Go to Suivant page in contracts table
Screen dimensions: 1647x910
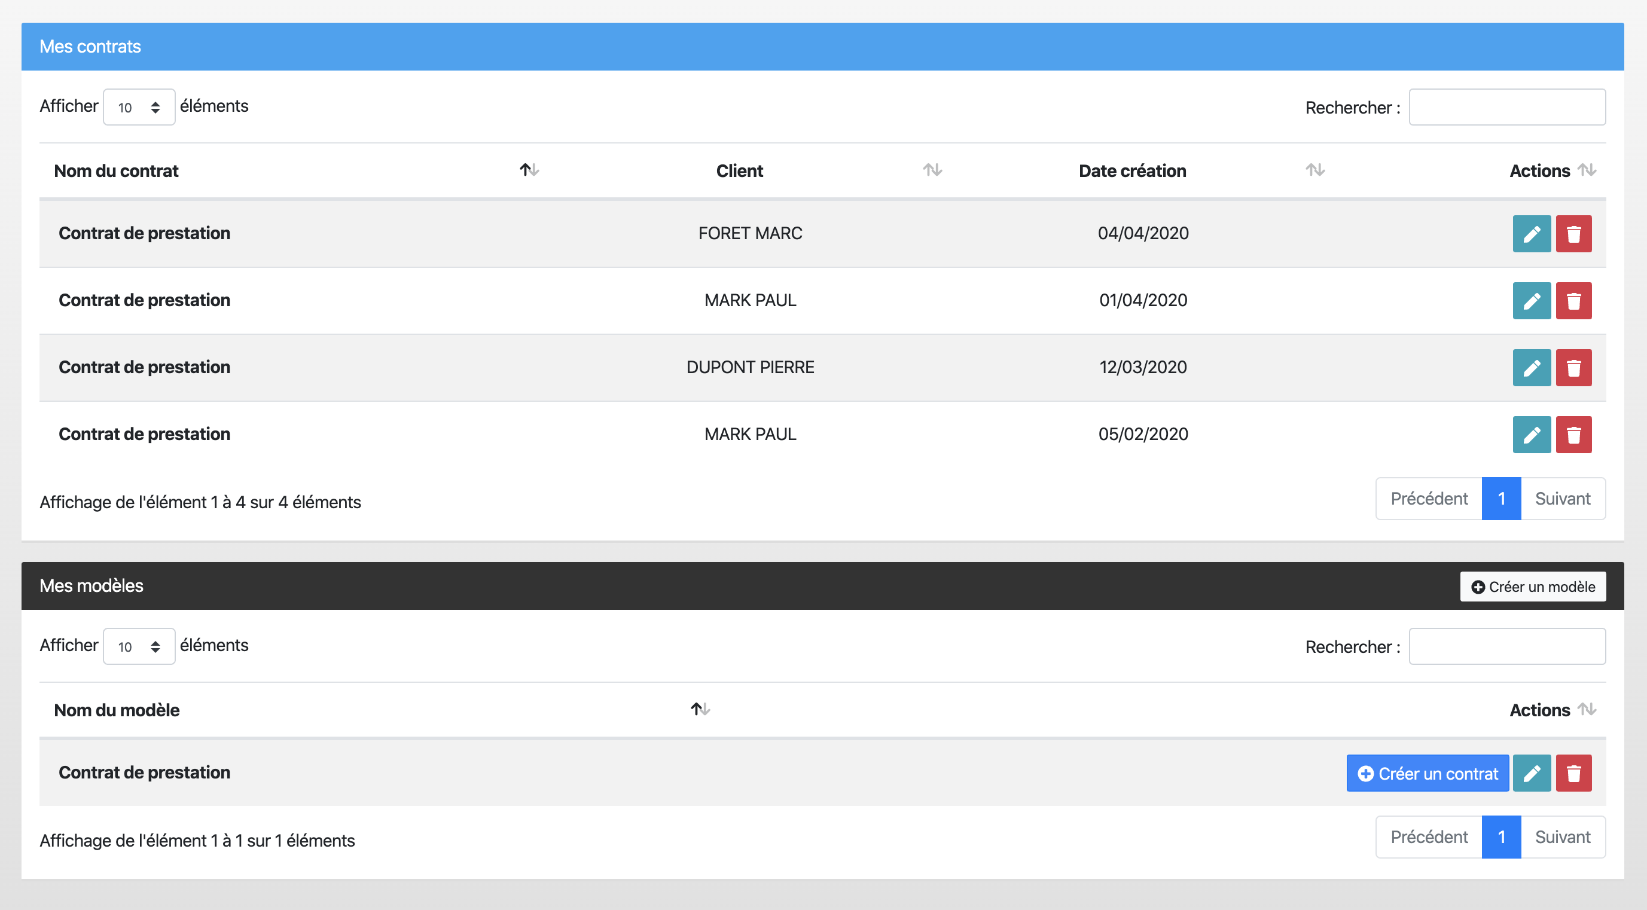1563,499
